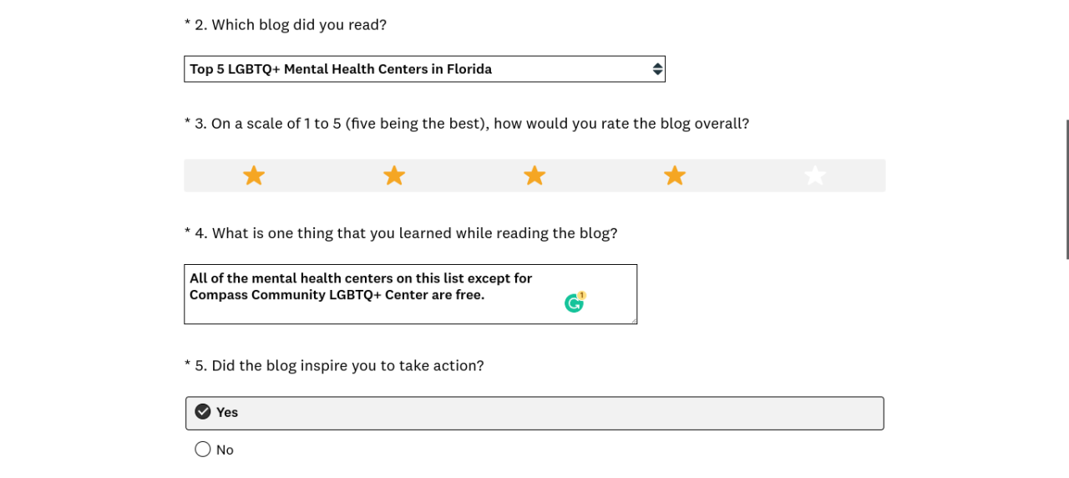Select the Yes radio button

pos(203,412)
